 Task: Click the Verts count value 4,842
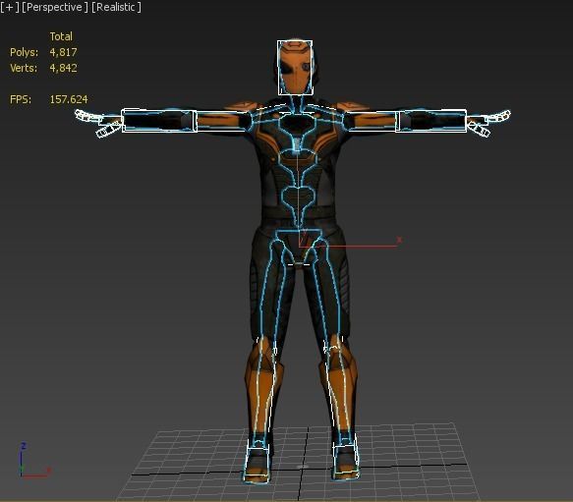coord(63,68)
